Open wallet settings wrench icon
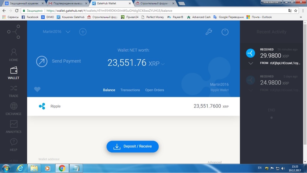The height and width of the screenshot is (173, 307). pos(209,32)
